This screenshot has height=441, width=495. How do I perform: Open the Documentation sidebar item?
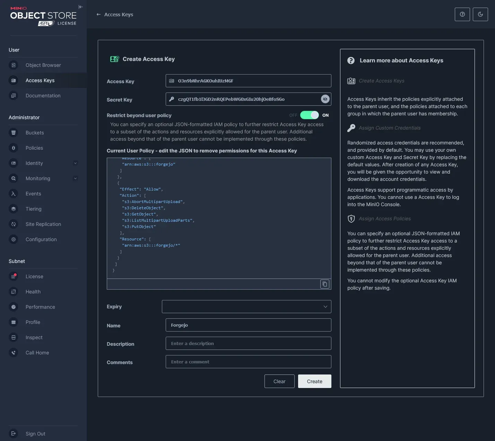tap(43, 96)
